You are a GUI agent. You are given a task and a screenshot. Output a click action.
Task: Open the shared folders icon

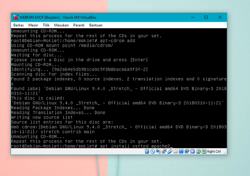(x=175, y=151)
